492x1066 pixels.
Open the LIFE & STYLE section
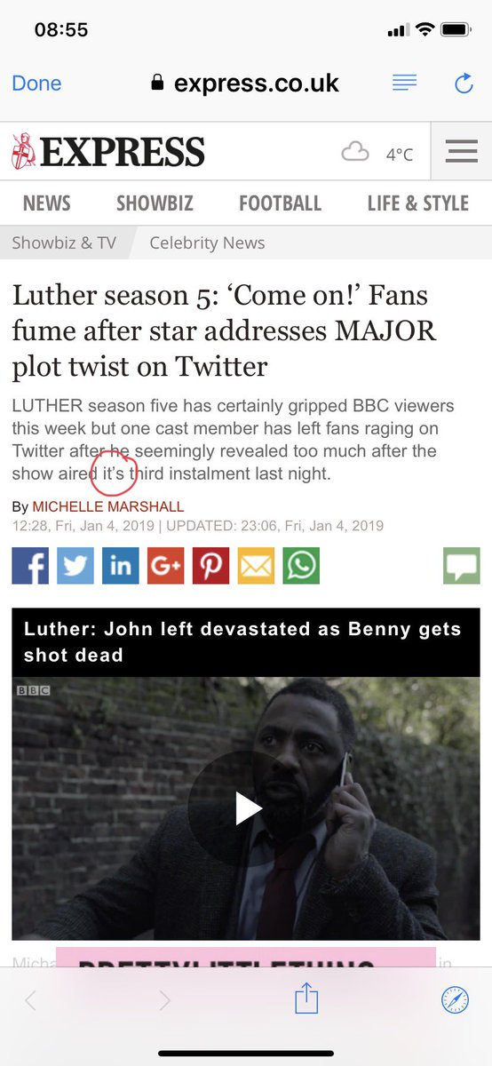click(x=418, y=203)
